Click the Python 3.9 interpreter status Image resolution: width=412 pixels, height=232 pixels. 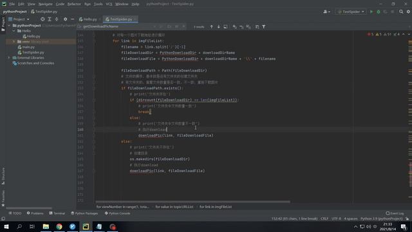pos(381,219)
